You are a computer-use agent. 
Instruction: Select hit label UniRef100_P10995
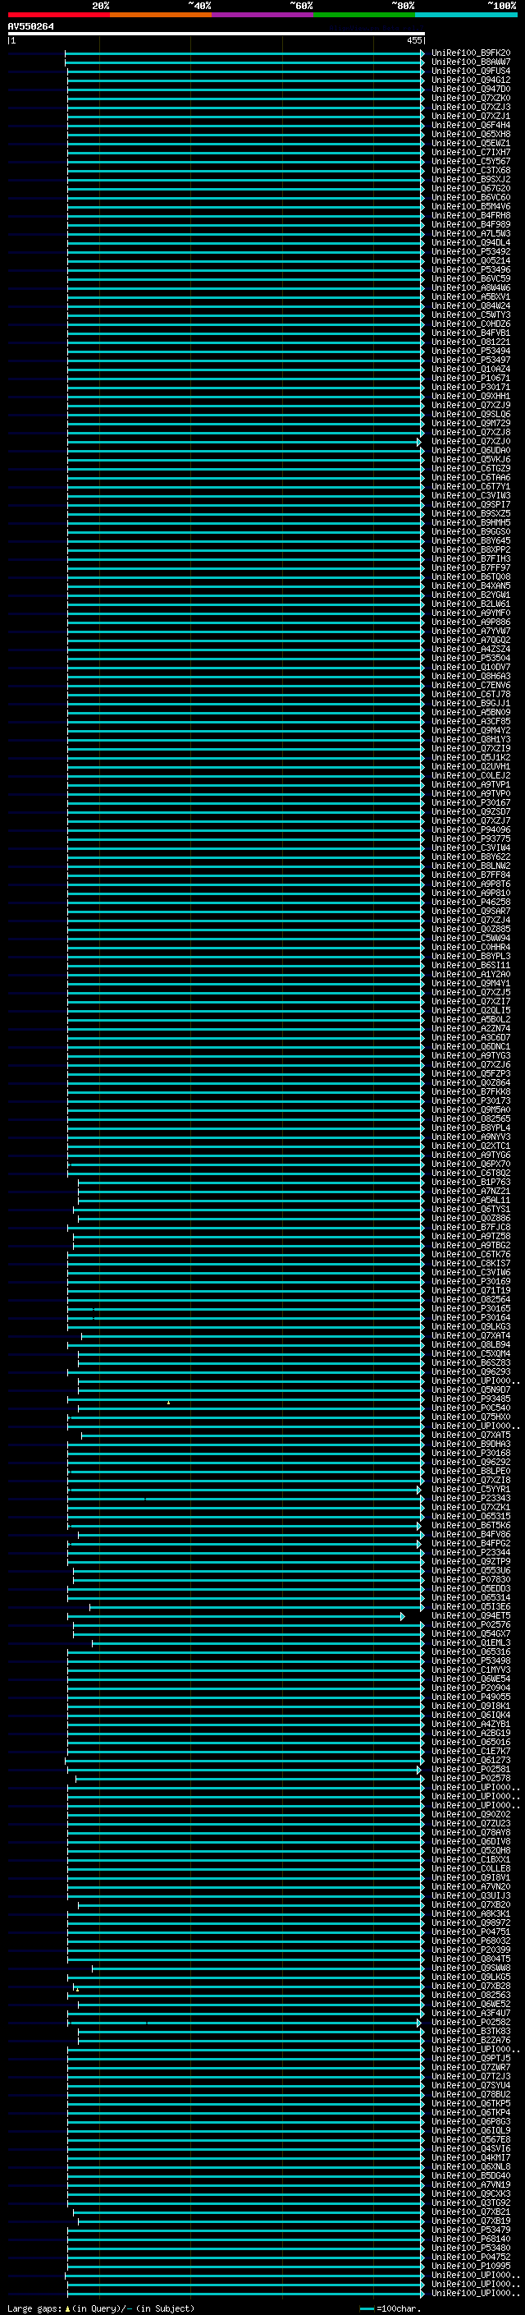coord(471,2266)
